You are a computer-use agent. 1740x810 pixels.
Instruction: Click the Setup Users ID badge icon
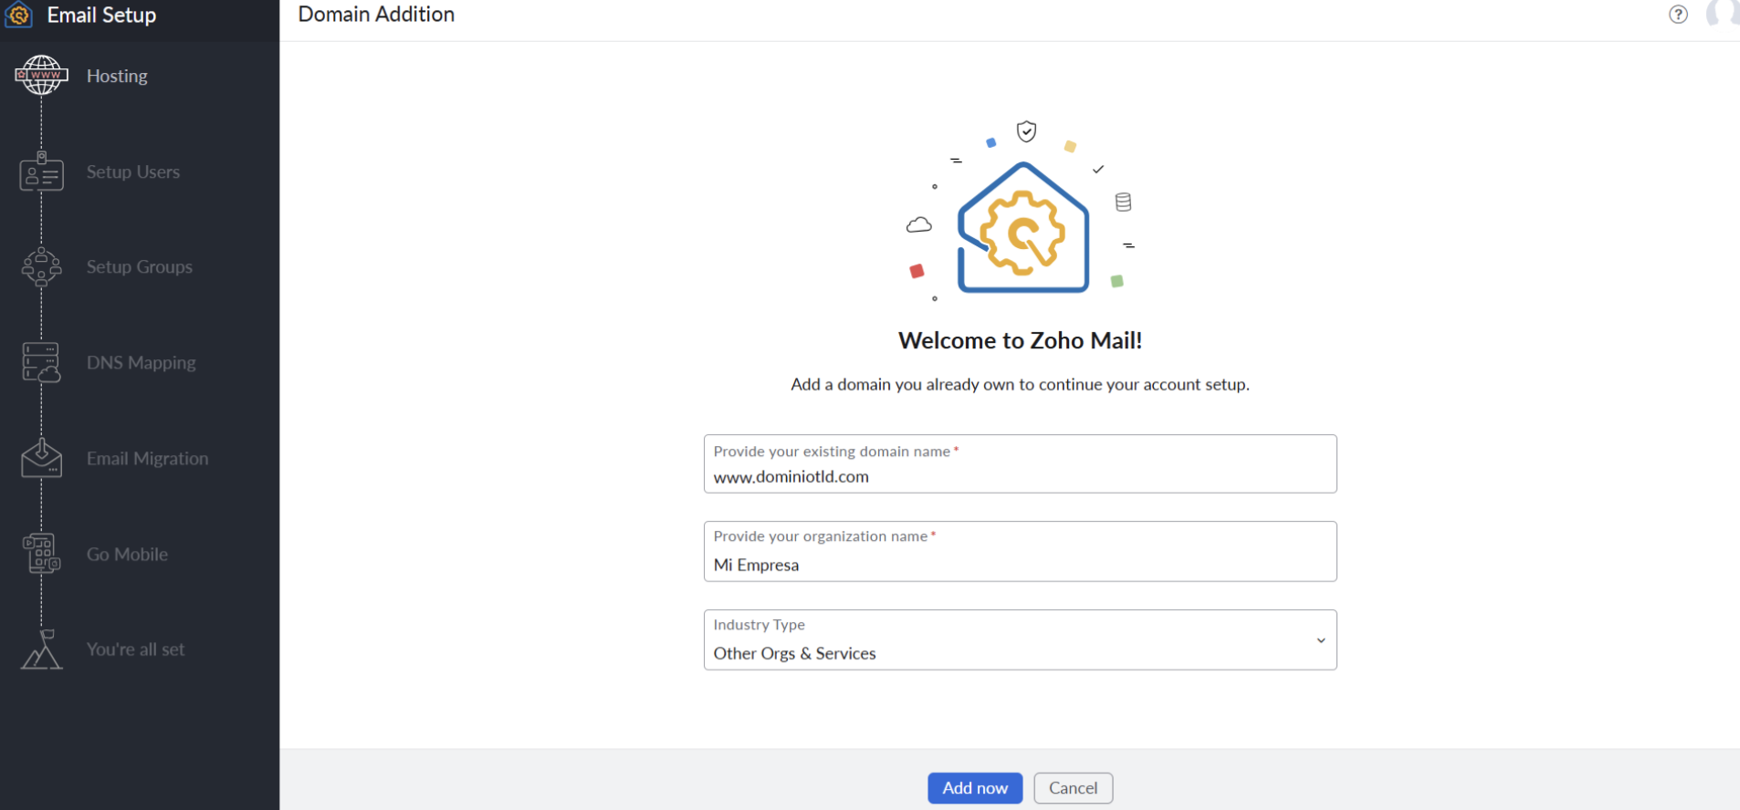[41, 172]
